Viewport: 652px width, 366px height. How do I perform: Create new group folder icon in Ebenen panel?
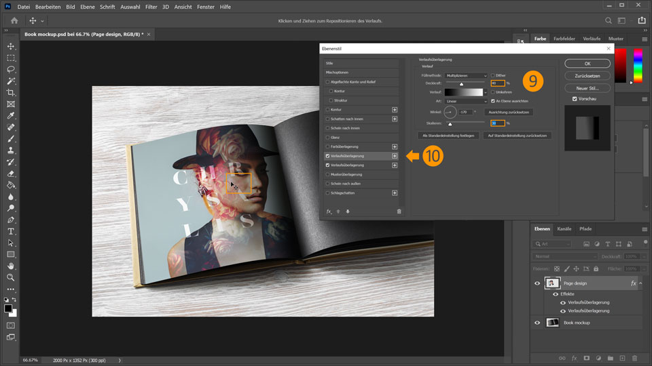(611, 358)
